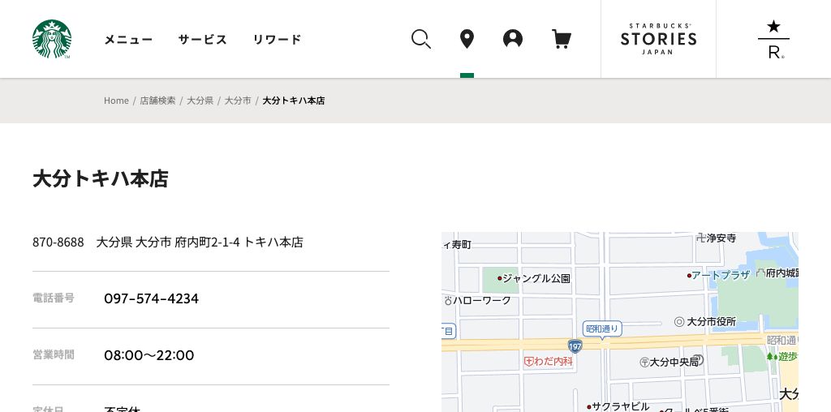The image size is (831, 412).
Task: Click the 大分トキハ本店 breadcrumb text
Action: pos(294,101)
